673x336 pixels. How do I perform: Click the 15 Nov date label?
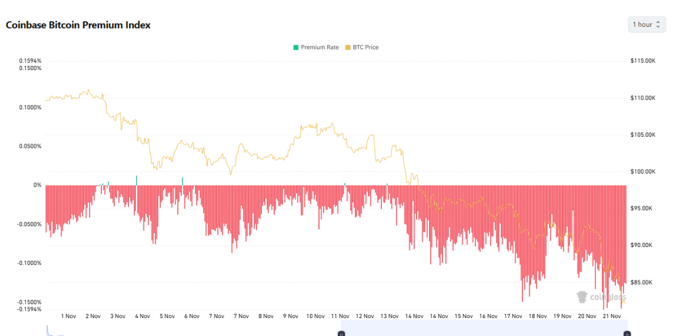tap(463, 316)
